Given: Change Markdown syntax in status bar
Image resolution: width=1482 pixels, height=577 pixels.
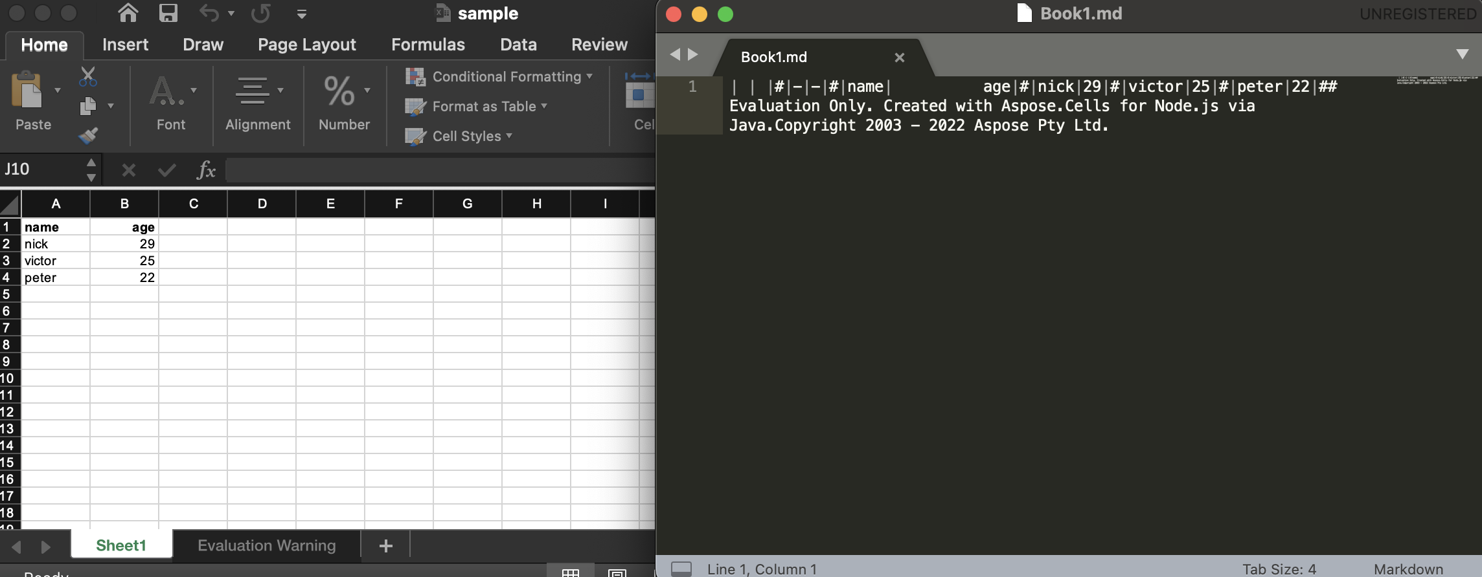Looking at the screenshot, I should 1408,569.
